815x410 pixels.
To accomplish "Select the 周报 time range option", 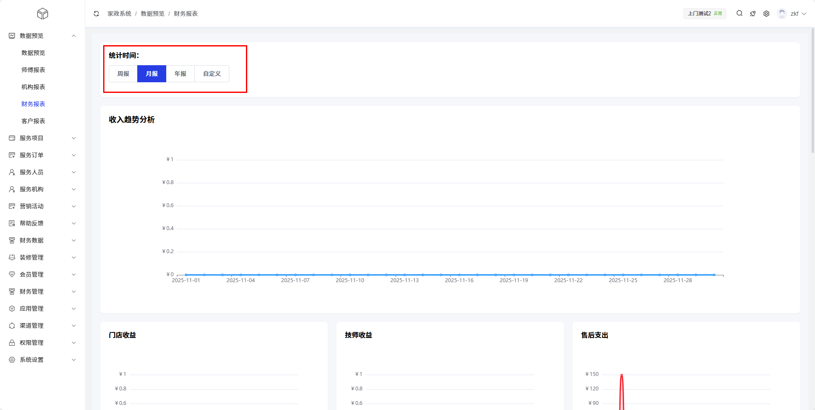I will [123, 74].
